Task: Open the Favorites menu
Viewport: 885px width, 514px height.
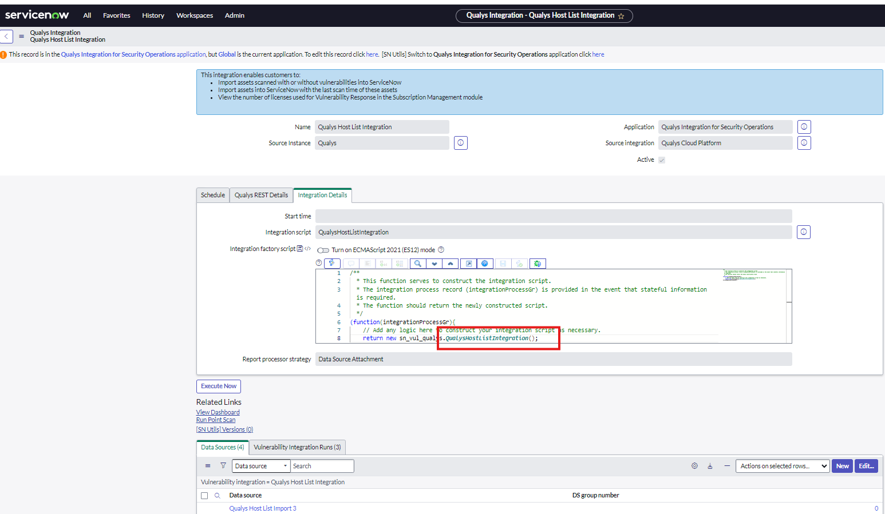Action: tap(117, 15)
